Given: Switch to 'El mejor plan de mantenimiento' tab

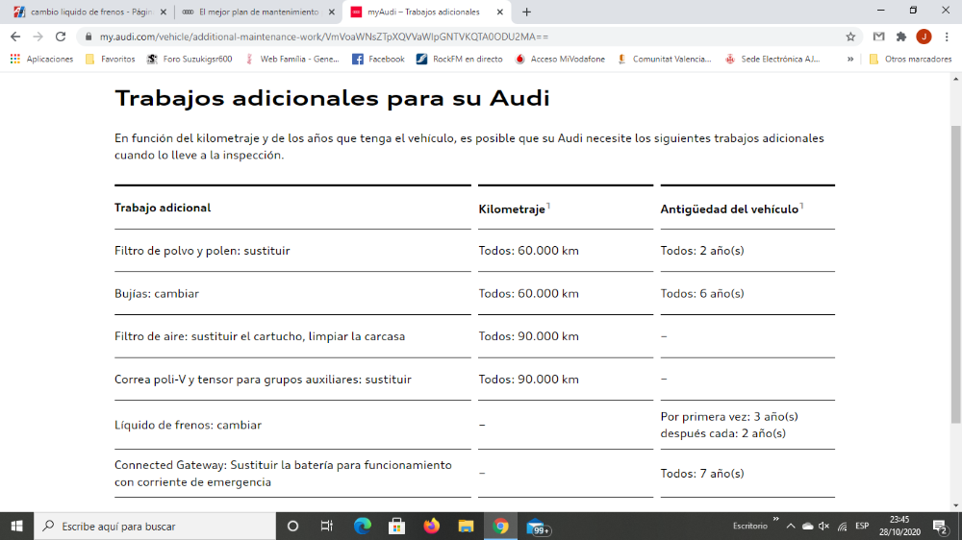Looking at the screenshot, I should pyautogui.click(x=258, y=12).
